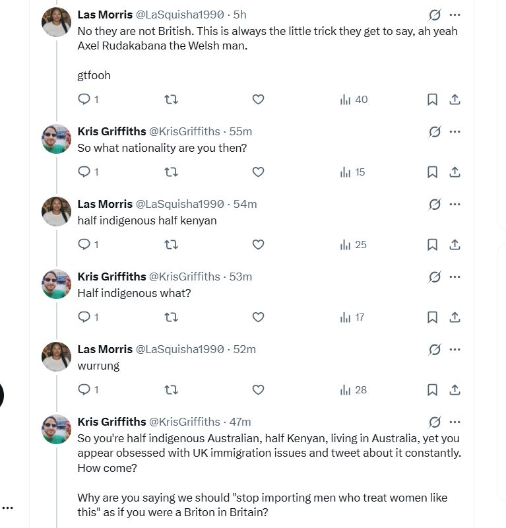Click Las Morris avatar on the 52m tweet

tap(56, 356)
